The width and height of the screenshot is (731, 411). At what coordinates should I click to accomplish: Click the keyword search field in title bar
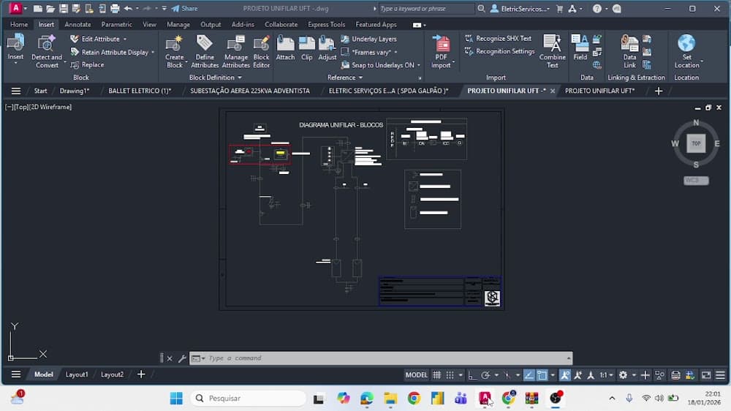(x=425, y=8)
